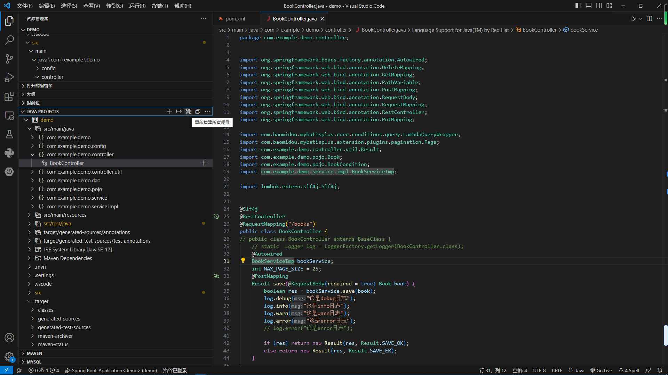Screen dimensions: 668x375
Task: Toggle the bottom panel layout button
Action: (x=589, y=6)
